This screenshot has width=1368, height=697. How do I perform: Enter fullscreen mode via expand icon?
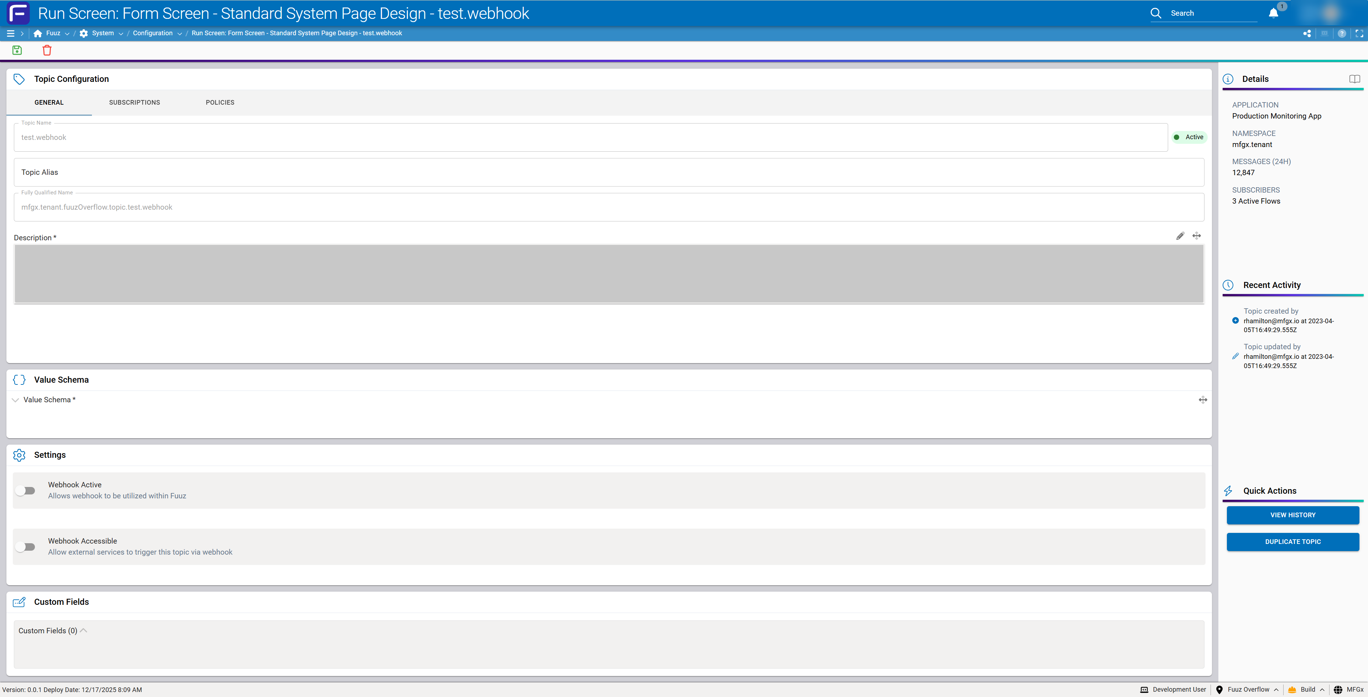click(x=1359, y=33)
